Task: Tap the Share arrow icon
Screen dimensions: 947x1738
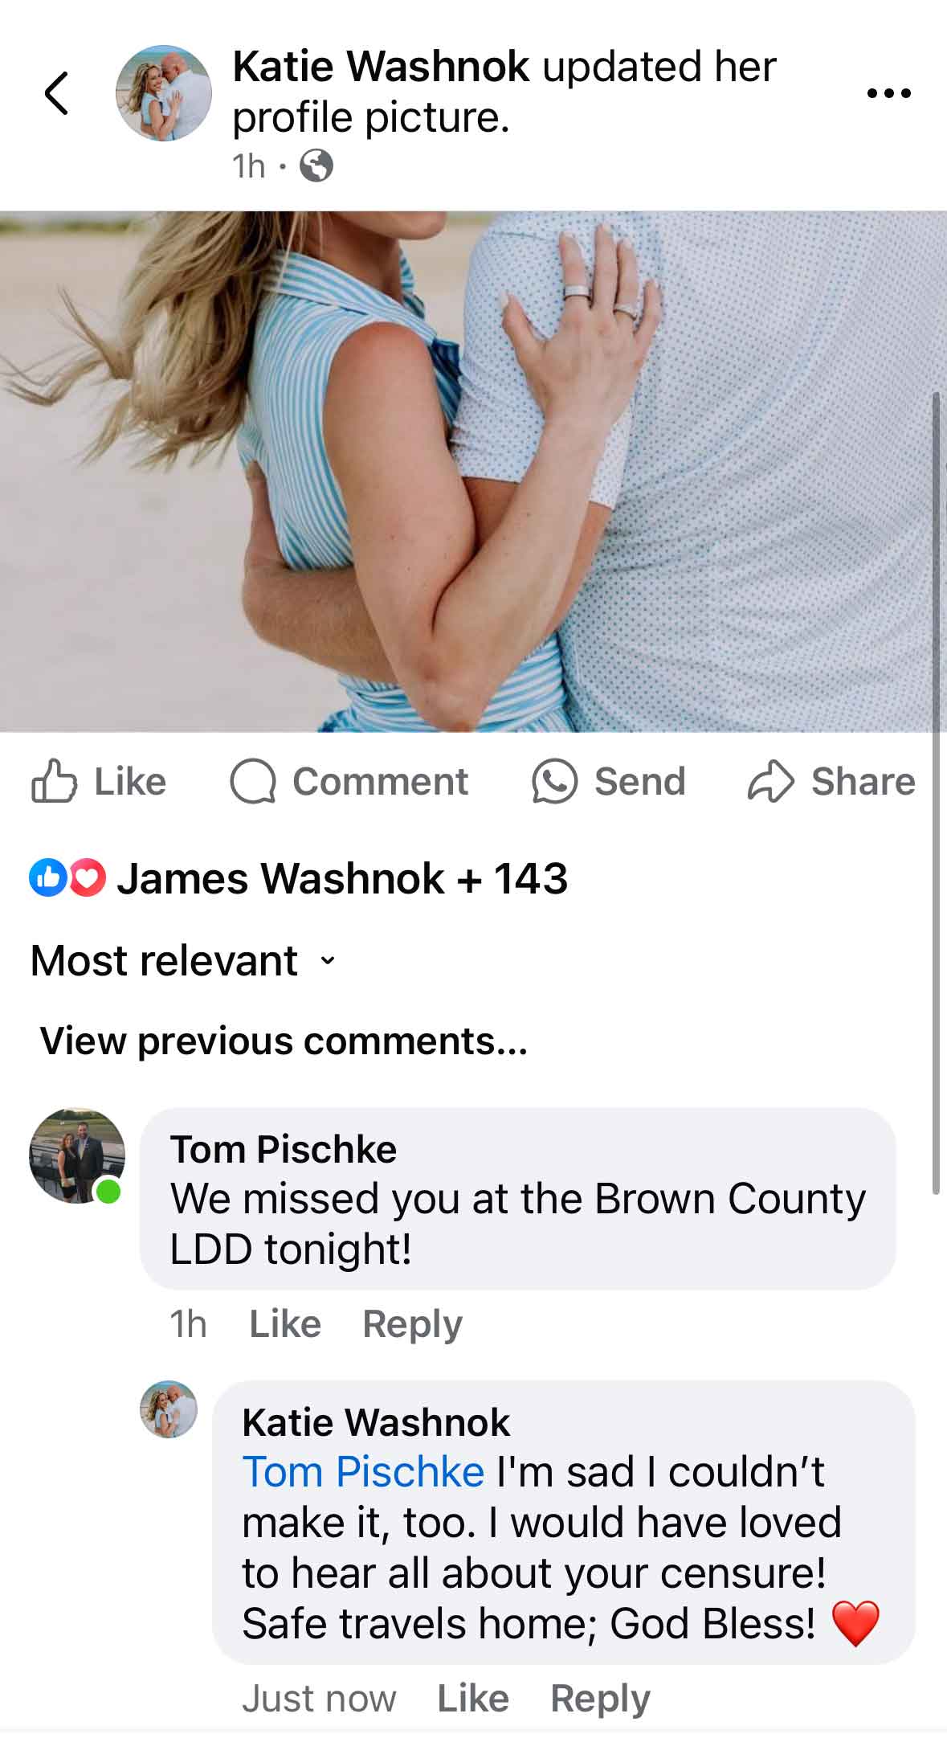Action: [771, 782]
